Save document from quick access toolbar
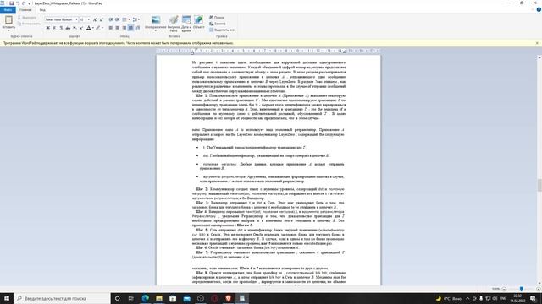This screenshot has width=542, height=304. [11, 3]
